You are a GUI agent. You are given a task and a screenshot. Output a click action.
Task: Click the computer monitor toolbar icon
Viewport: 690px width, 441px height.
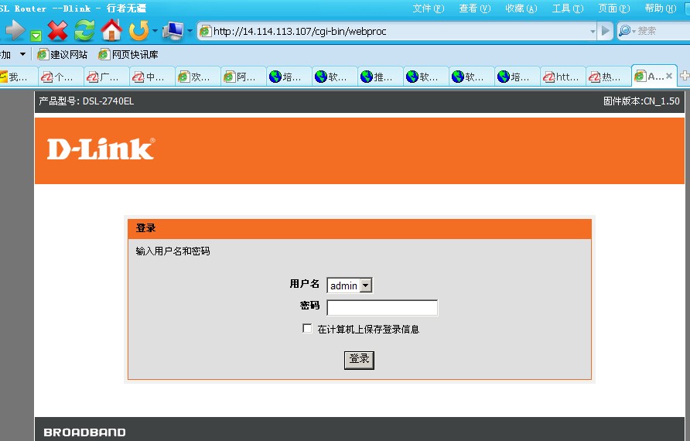pos(172,31)
